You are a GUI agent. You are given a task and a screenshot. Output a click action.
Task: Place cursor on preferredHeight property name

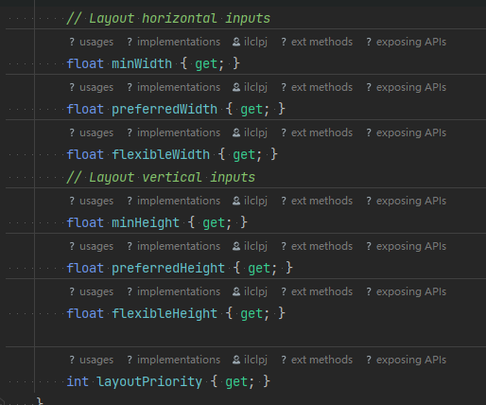click(x=168, y=268)
